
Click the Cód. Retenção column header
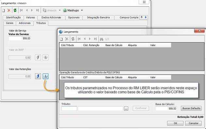pyautogui.click(x=93, y=45)
